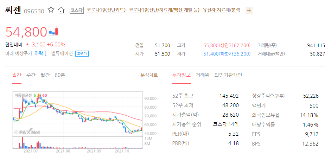Click the 거래량 value 941,115
Screen dimensions: 331x161
[316, 45]
